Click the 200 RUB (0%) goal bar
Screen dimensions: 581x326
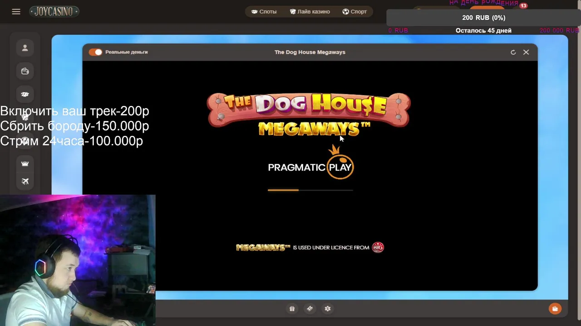click(x=483, y=18)
